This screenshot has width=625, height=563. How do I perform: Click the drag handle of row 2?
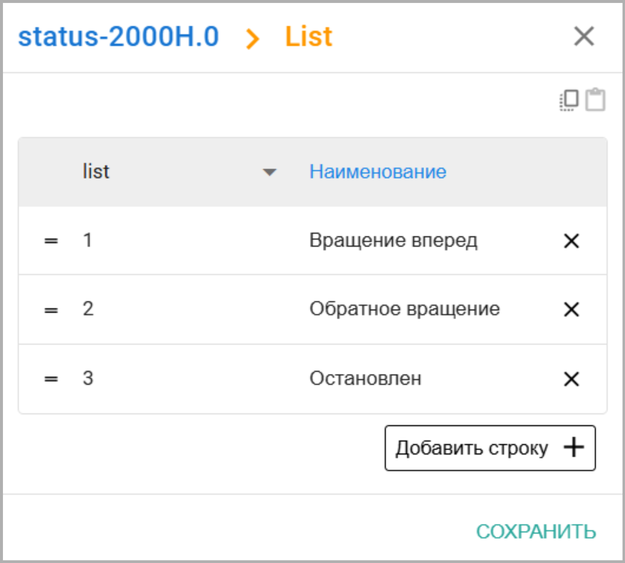click(51, 310)
